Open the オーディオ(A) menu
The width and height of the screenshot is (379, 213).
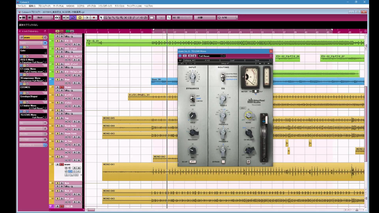click(x=58, y=6)
